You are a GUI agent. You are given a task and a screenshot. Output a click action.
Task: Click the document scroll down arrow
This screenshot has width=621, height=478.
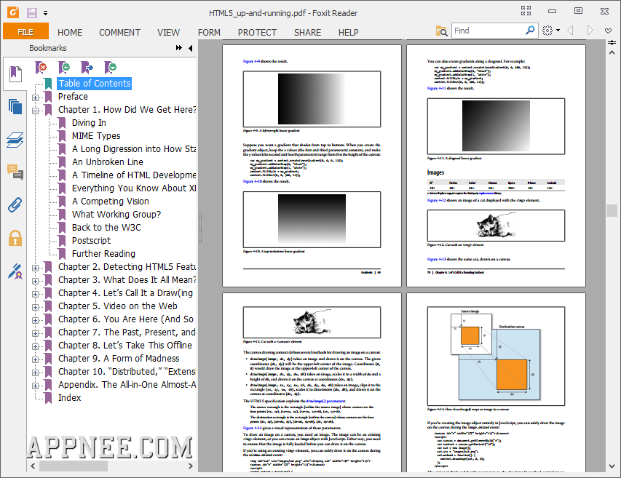[x=612, y=466]
